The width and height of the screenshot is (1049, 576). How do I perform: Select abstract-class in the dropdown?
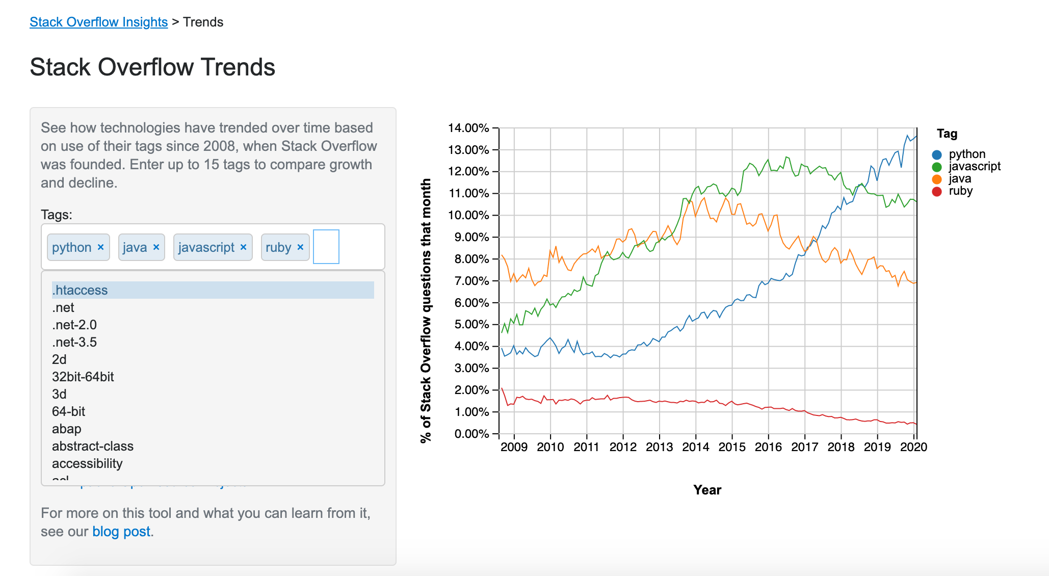tap(213, 446)
